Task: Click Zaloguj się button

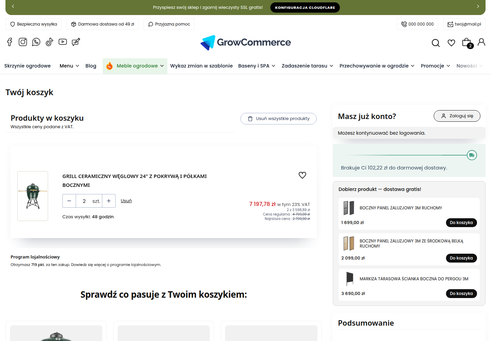Action: [457, 116]
